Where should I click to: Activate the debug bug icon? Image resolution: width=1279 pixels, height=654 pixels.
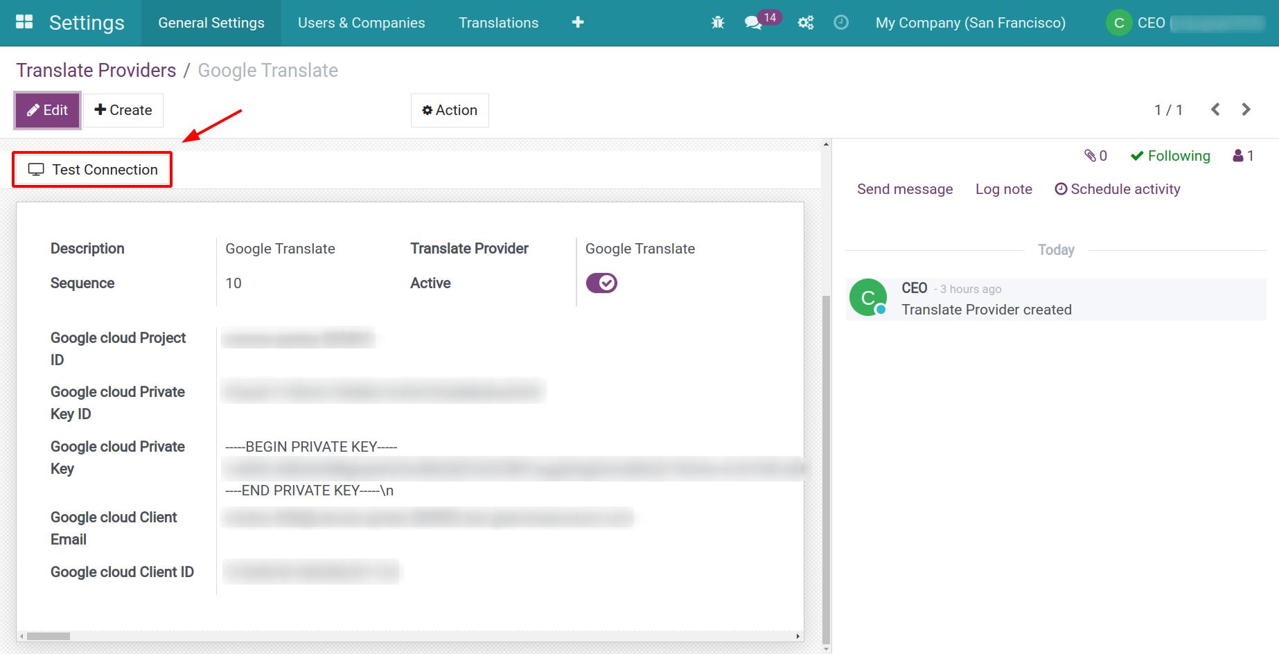[718, 22]
